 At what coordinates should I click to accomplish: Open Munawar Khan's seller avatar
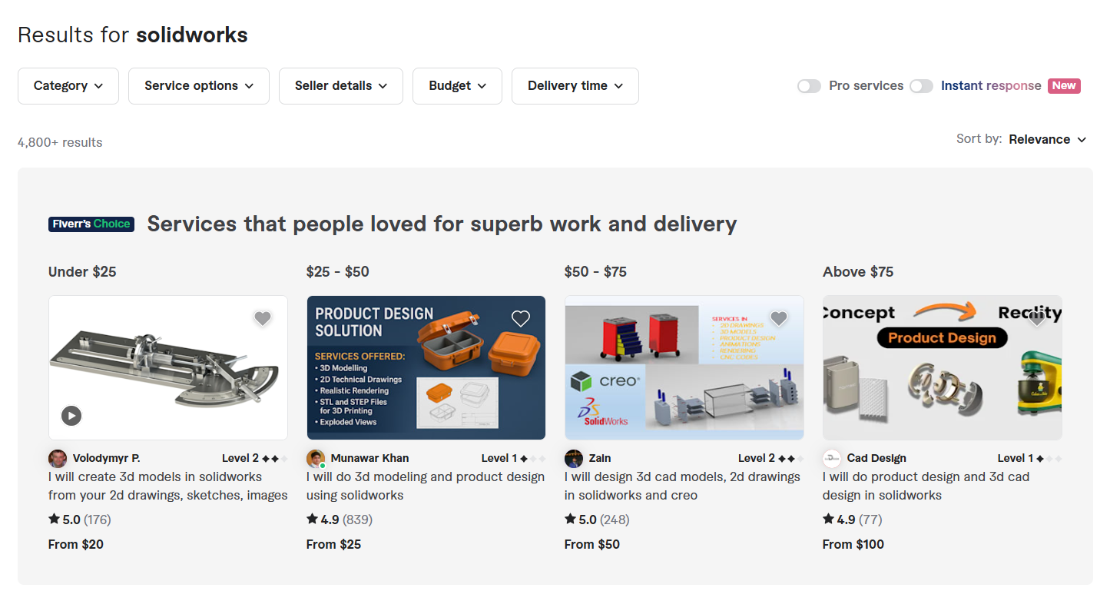pyautogui.click(x=315, y=459)
